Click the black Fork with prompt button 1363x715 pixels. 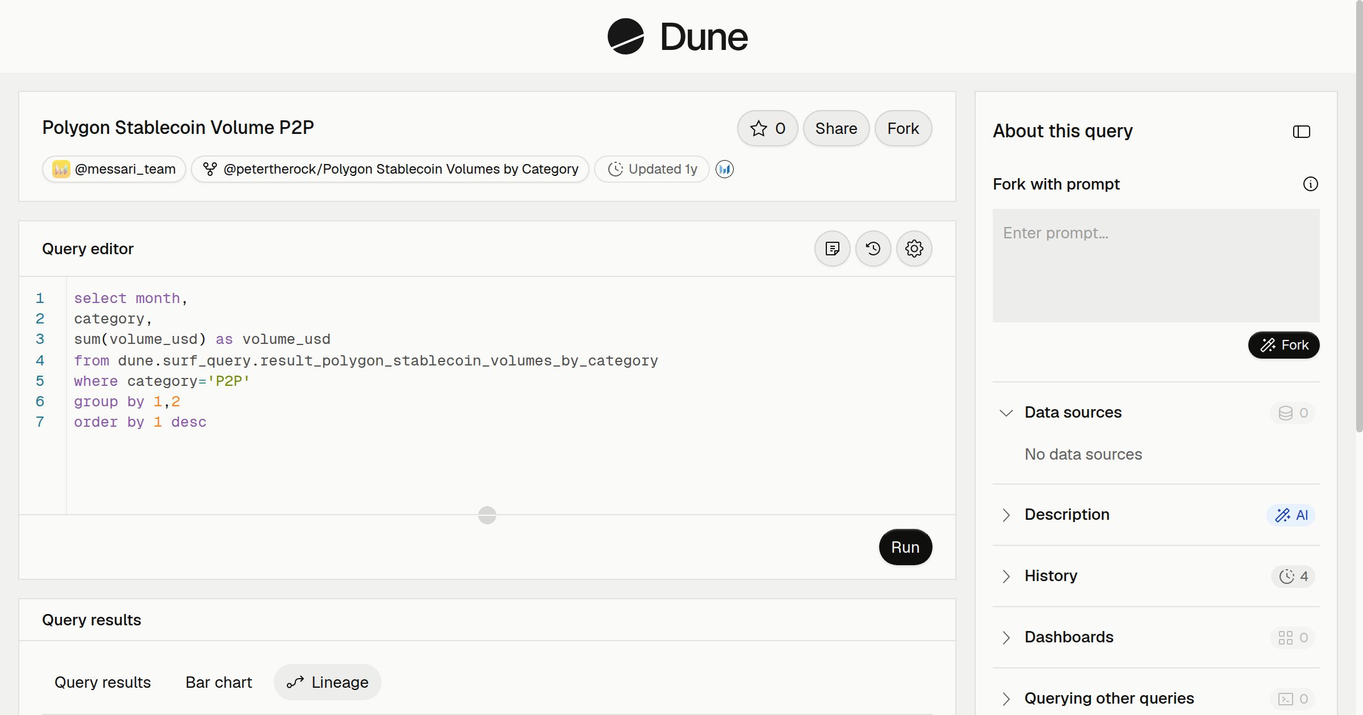tap(1283, 345)
